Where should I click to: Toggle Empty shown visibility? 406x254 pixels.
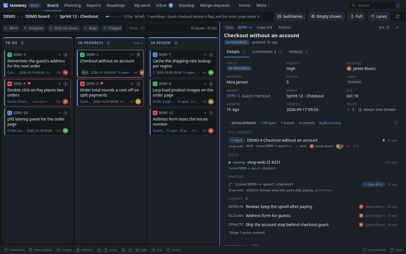click(x=326, y=16)
